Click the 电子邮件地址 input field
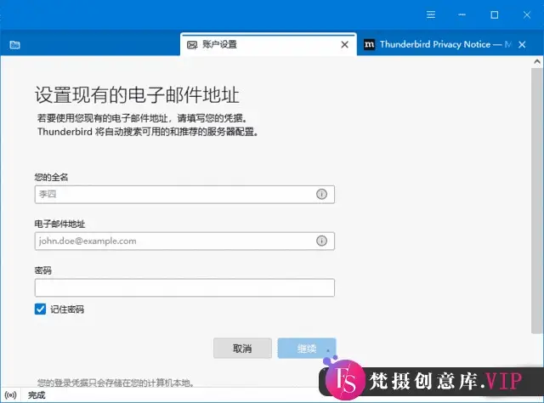The image size is (544, 403). 184,241
